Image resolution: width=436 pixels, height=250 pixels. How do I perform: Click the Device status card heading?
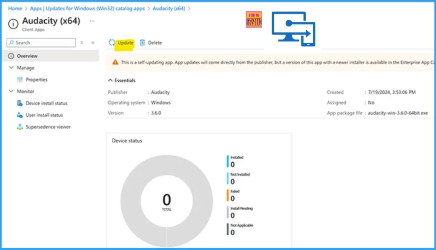coord(127,141)
